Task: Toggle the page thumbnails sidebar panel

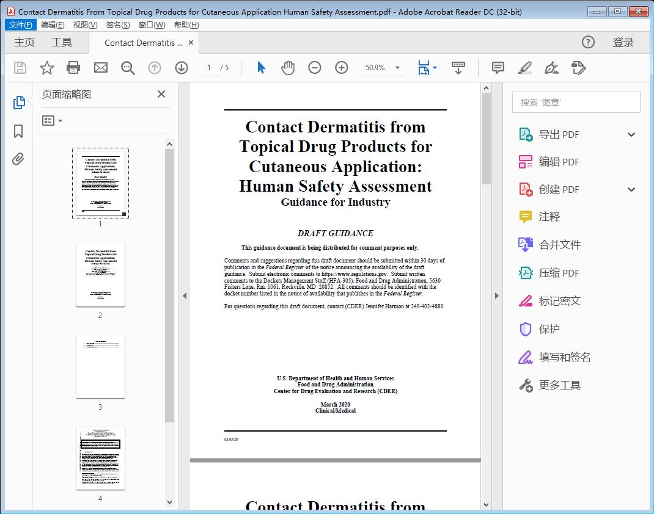Action: pos(18,102)
